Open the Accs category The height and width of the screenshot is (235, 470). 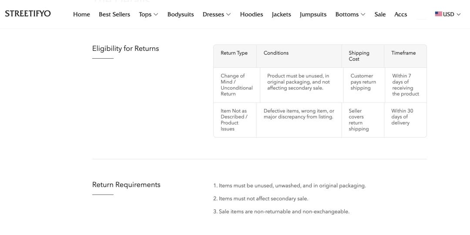[400, 14]
